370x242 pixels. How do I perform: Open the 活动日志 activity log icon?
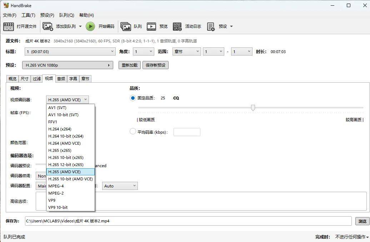point(177,26)
